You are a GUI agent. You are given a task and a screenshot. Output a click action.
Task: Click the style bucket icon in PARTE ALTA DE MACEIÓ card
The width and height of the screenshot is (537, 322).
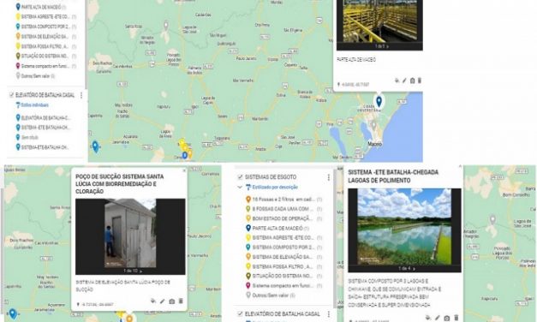pyautogui.click(x=397, y=80)
